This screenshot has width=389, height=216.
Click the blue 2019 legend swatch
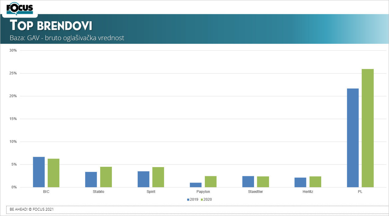(188, 200)
